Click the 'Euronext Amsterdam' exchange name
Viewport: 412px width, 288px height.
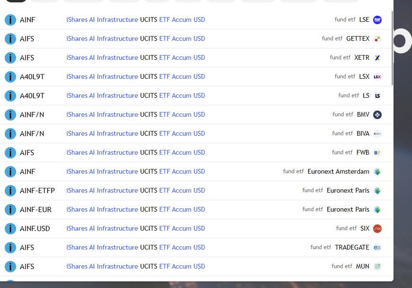tap(339, 172)
